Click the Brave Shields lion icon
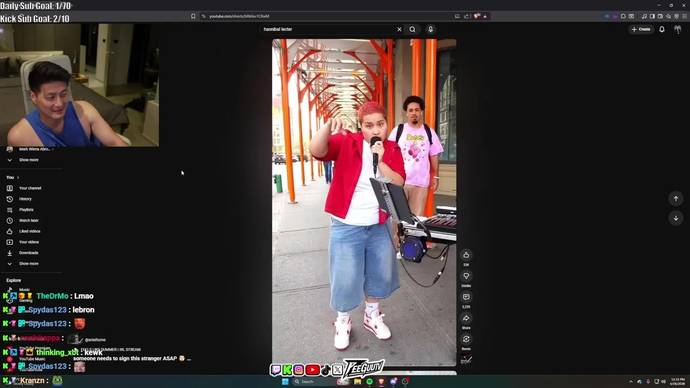The width and height of the screenshot is (690, 388). pos(477,16)
